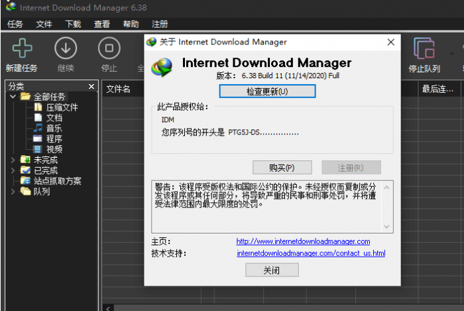Open the 注册 menu
Image resolution: width=464 pixels, height=311 pixels.
[160, 24]
